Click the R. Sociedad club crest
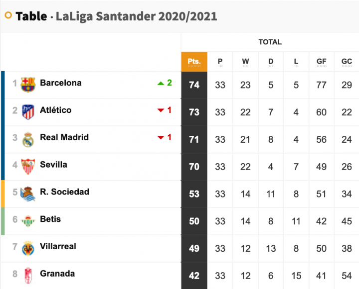The image size is (359, 289). pos(28,194)
